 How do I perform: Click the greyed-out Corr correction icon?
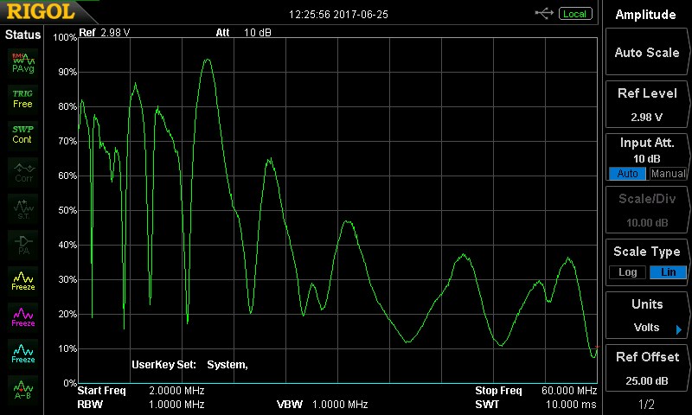click(x=23, y=172)
